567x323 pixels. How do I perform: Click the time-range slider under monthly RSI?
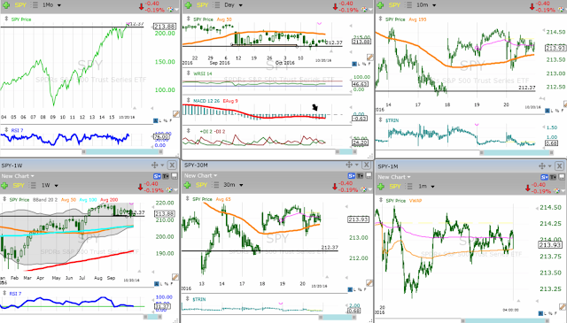click(122, 151)
